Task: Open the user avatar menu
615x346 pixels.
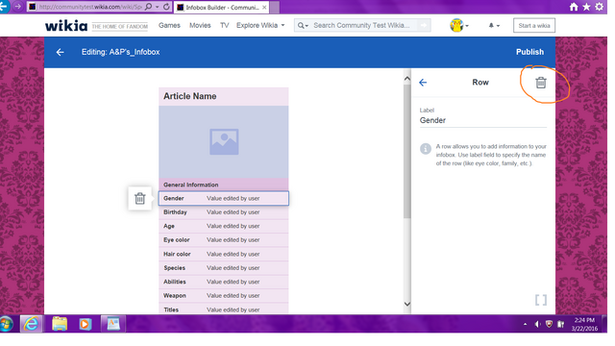Action: 459,26
